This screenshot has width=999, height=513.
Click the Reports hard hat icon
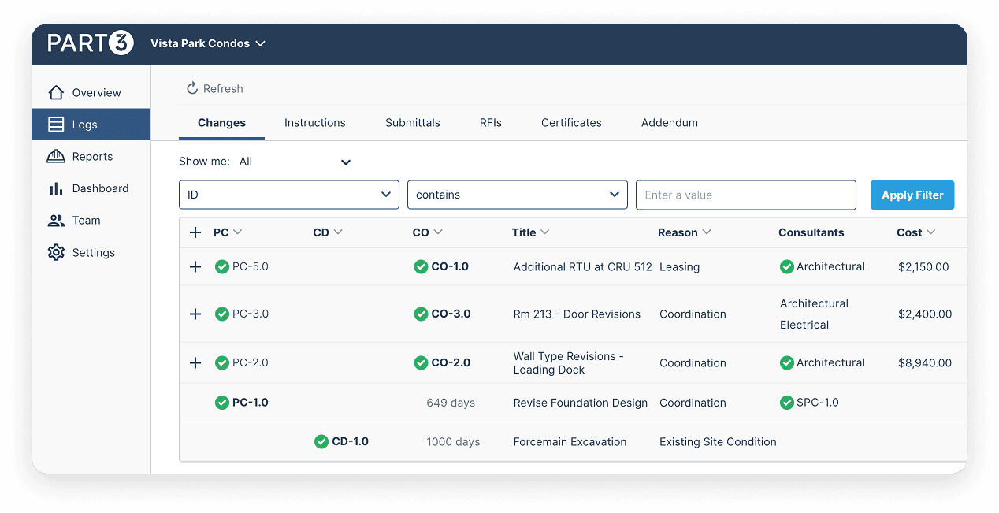click(56, 156)
